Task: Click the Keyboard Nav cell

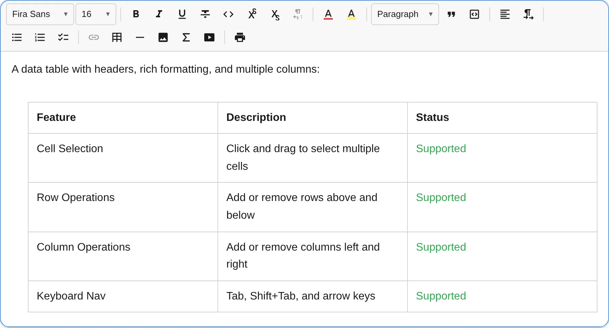Action: click(123, 296)
